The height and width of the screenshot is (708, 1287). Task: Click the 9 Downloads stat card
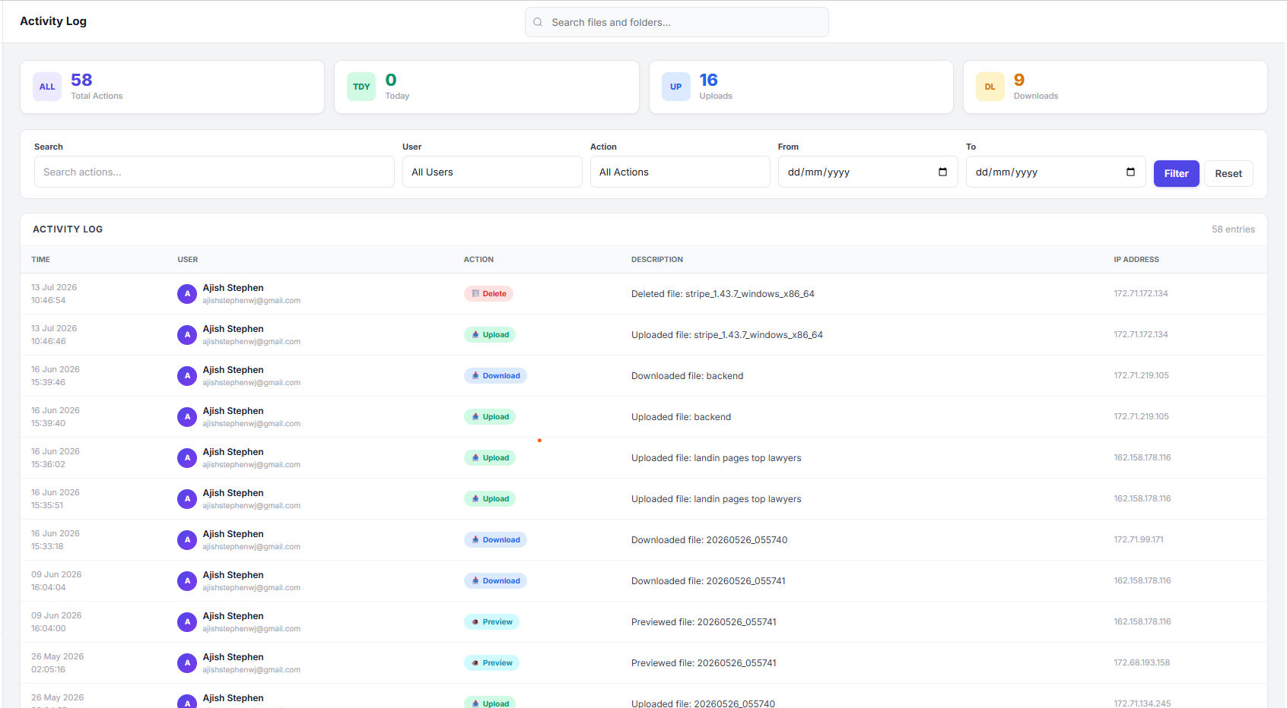tap(1115, 87)
